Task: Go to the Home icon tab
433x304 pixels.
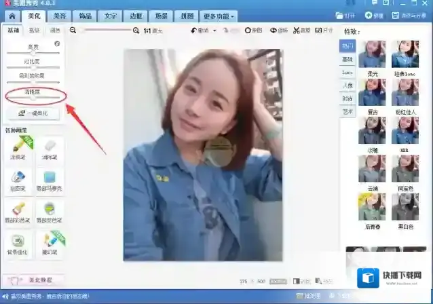Action: click(11, 16)
